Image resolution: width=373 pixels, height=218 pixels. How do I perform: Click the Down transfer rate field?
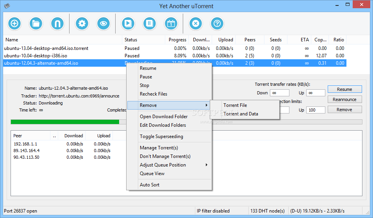coord(280,93)
